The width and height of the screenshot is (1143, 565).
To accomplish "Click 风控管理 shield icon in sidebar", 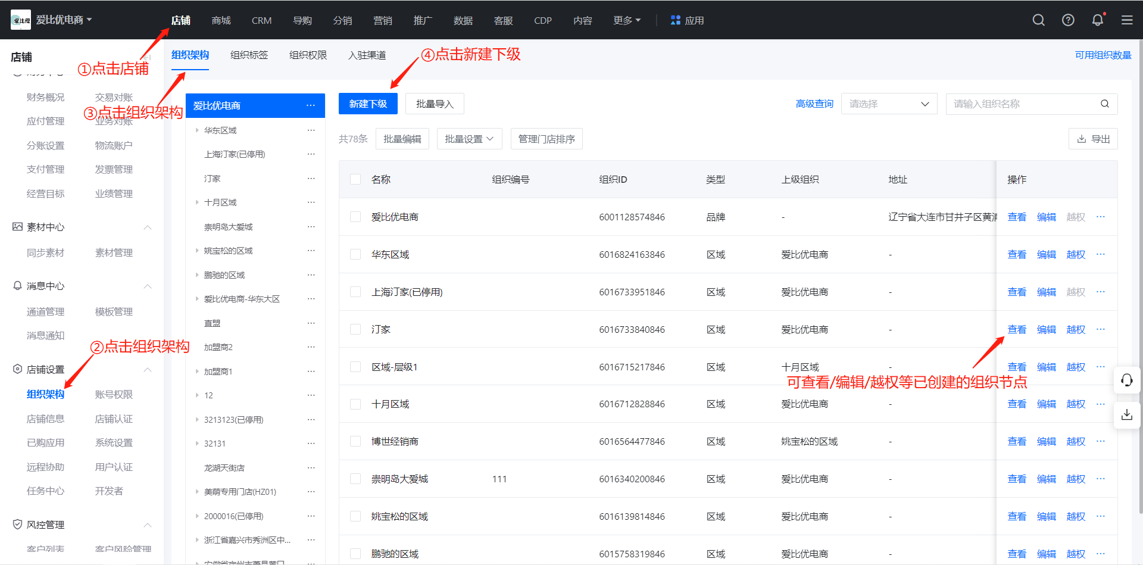I will pyautogui.click(x=17, y=525).
